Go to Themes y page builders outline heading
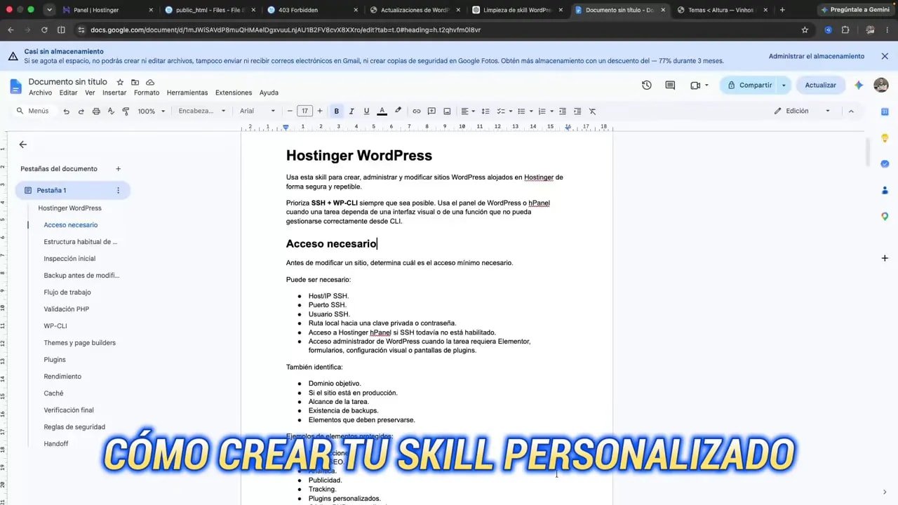898x505 pixels. tap(79, 343)
